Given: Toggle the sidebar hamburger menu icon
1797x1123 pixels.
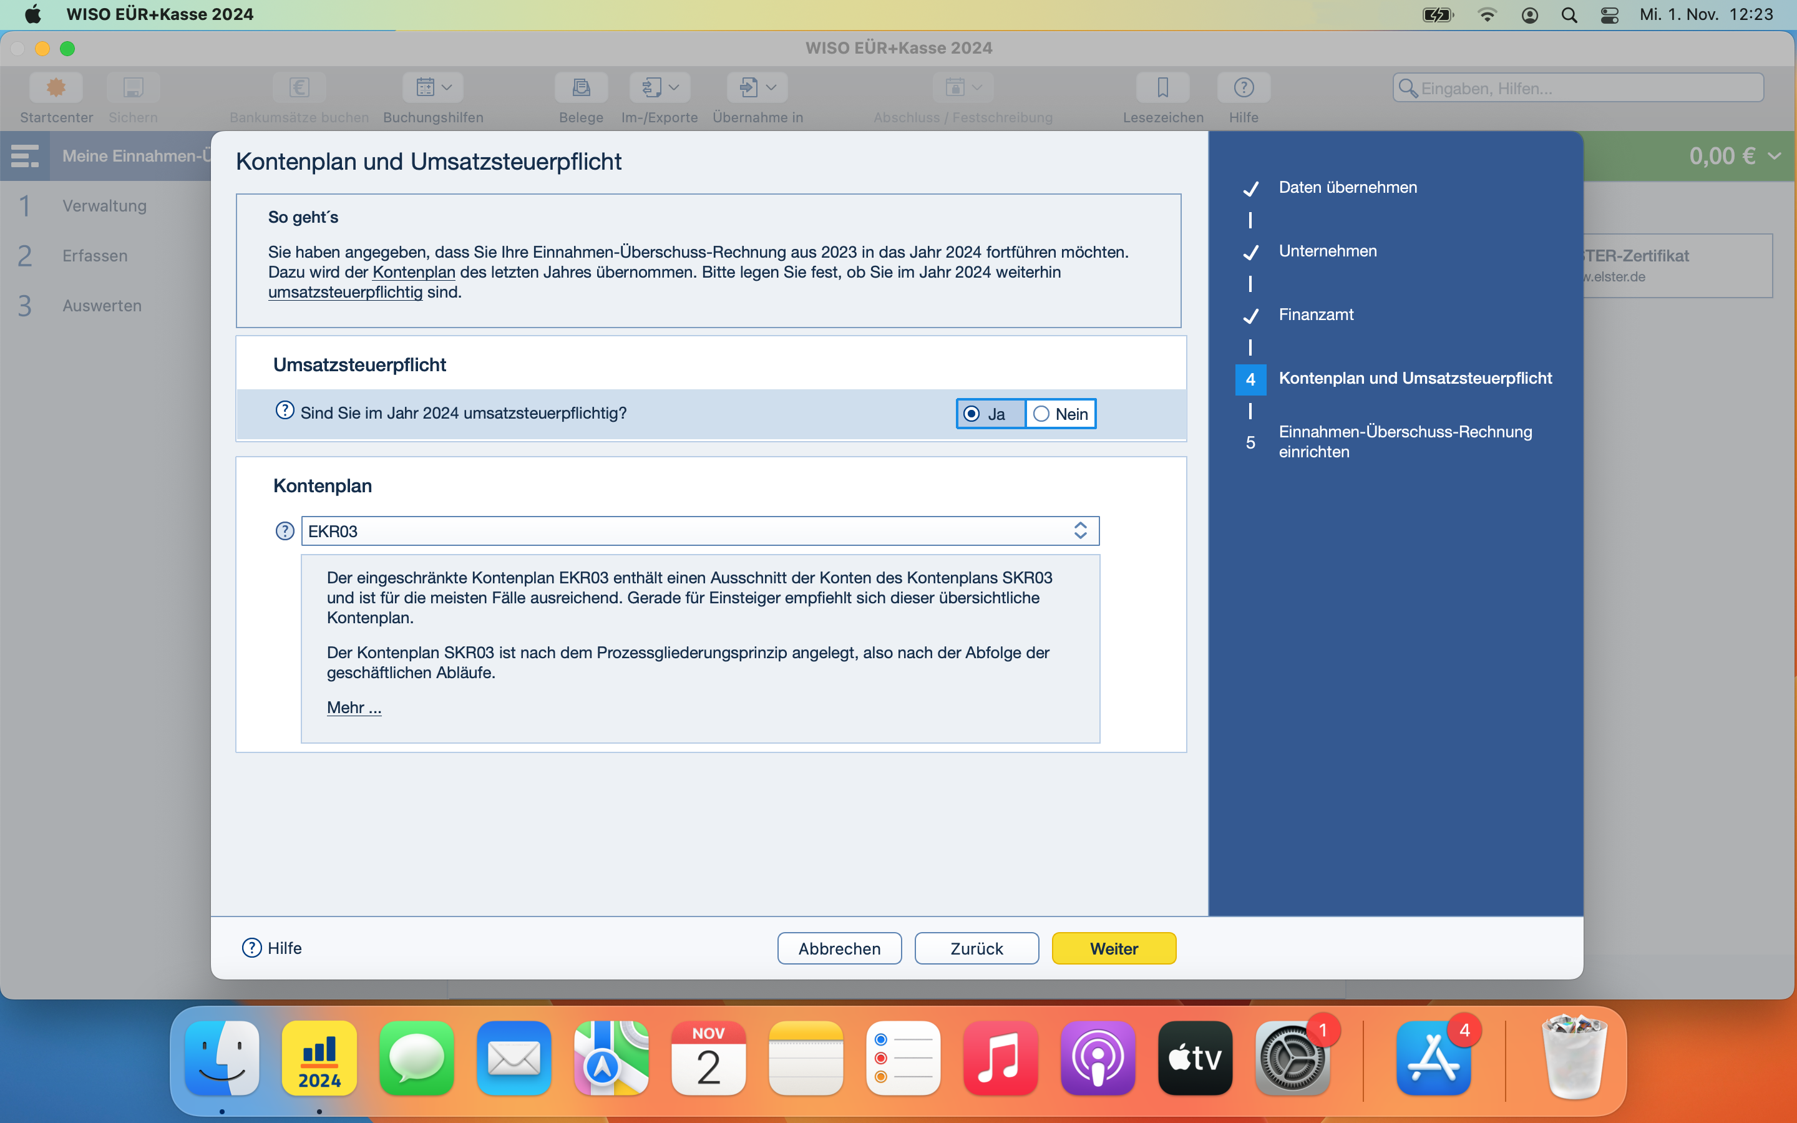Looking at the screenshot, I should click(24, 156).
